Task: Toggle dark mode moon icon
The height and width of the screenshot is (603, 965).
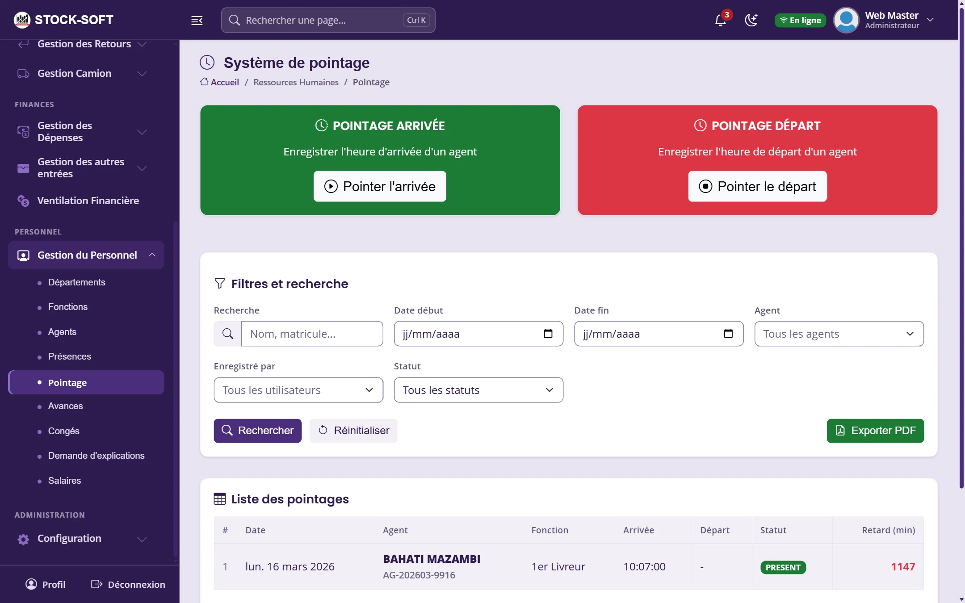Action: point(751,20)
